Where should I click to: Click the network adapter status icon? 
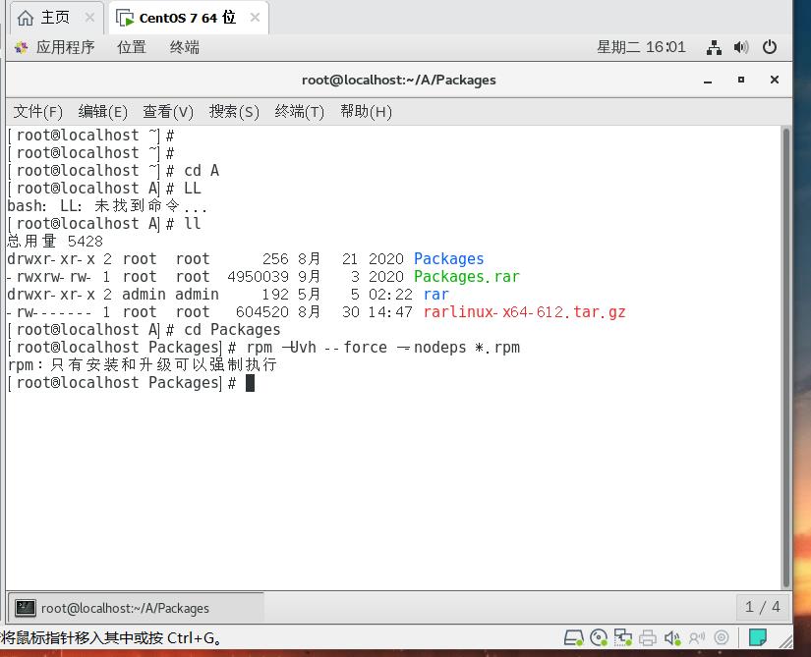point(622,638)
